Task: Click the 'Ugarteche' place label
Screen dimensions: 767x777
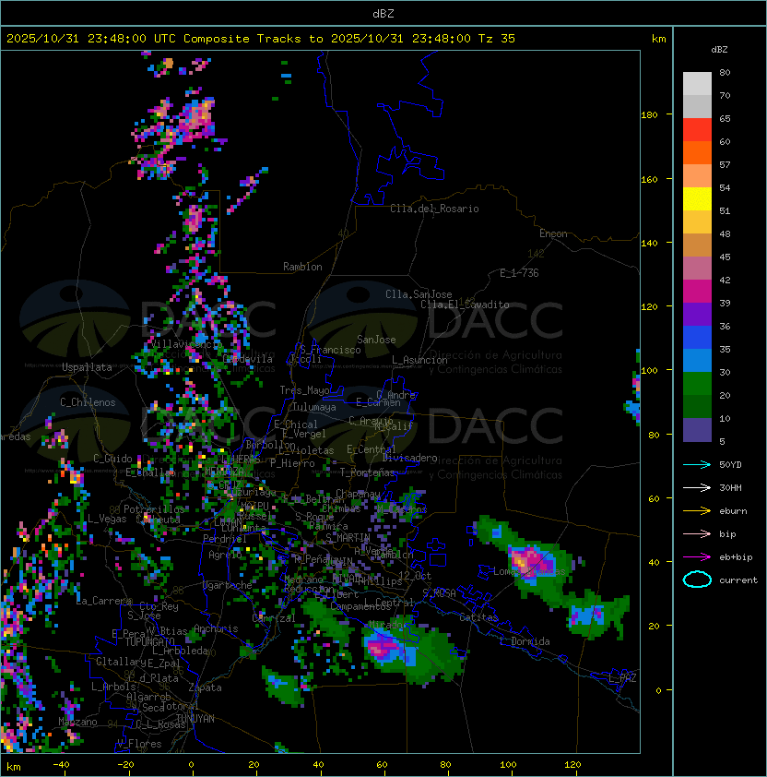Action: [228, 585]
